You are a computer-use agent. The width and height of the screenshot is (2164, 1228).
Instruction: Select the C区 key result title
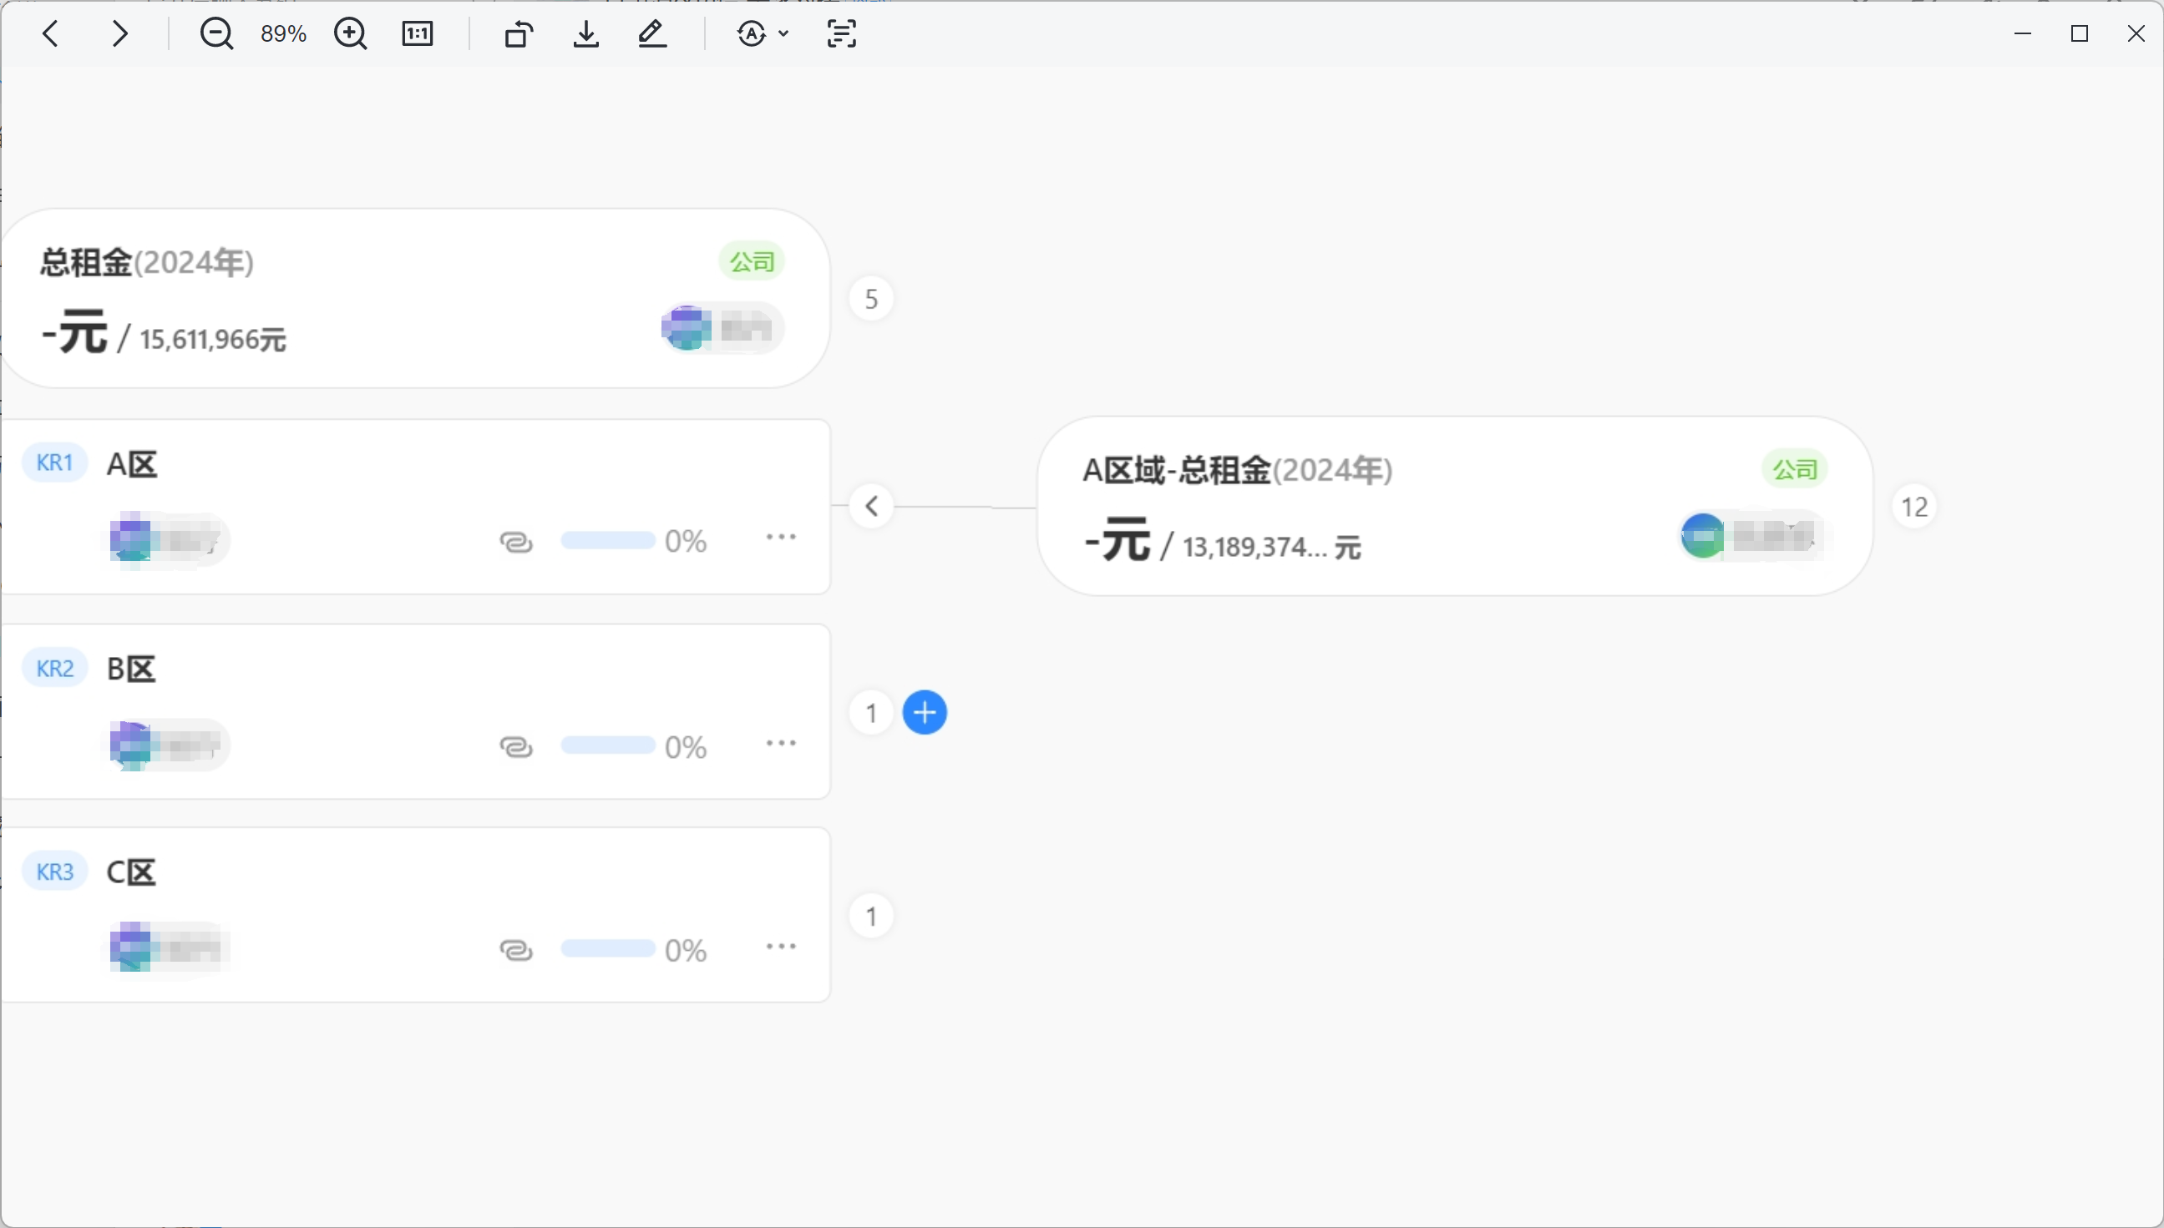(x=132, y=872)
